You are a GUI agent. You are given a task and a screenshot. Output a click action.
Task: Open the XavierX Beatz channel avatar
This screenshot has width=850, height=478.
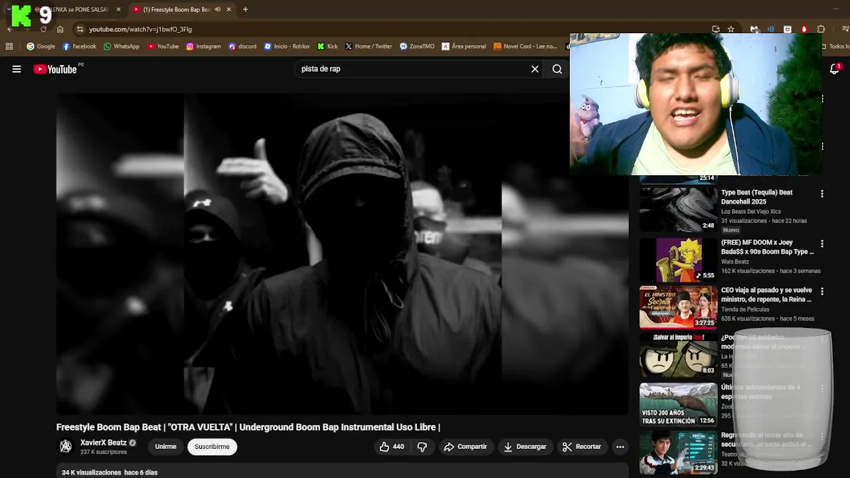coord(66,447)
